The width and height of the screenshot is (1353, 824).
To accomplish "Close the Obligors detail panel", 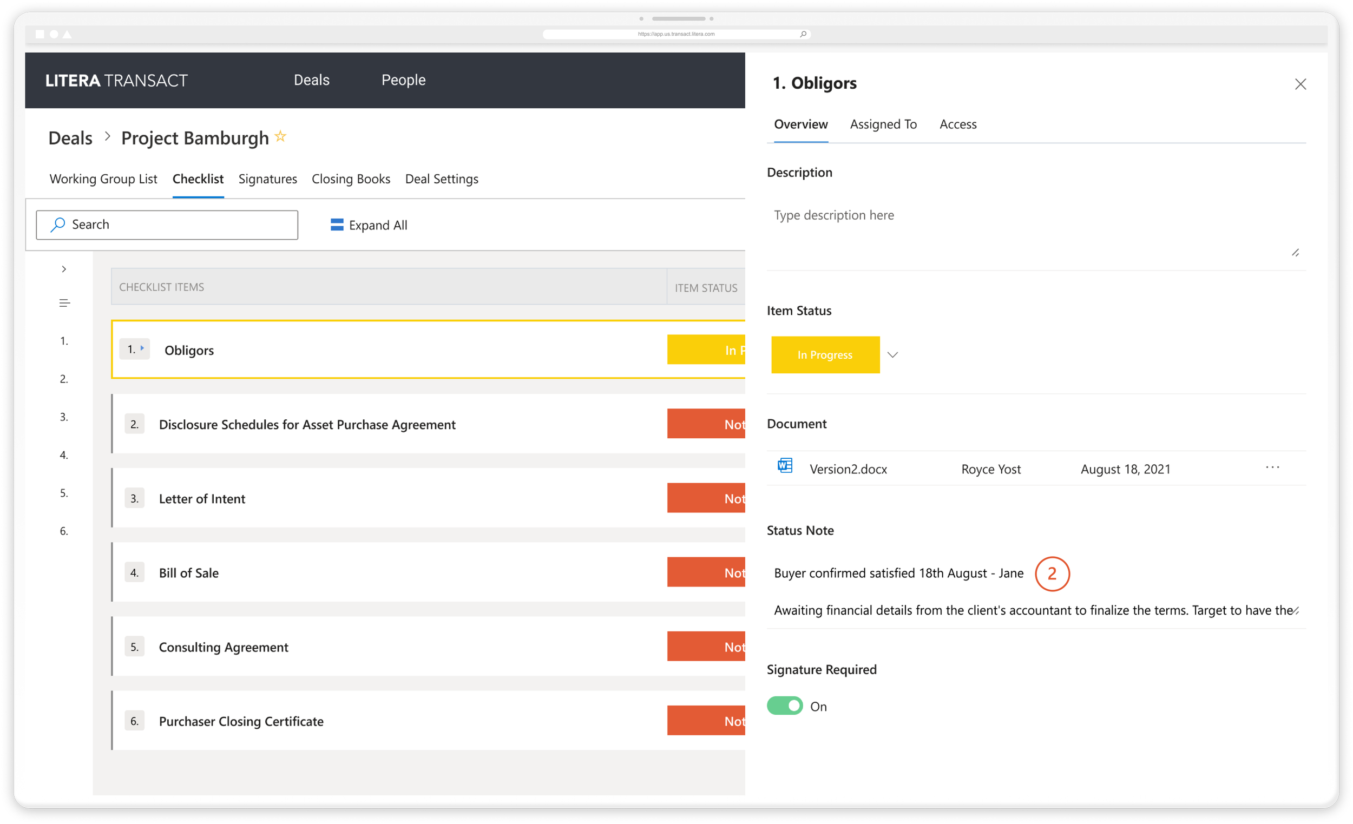I will click(x=1301, y=84).
